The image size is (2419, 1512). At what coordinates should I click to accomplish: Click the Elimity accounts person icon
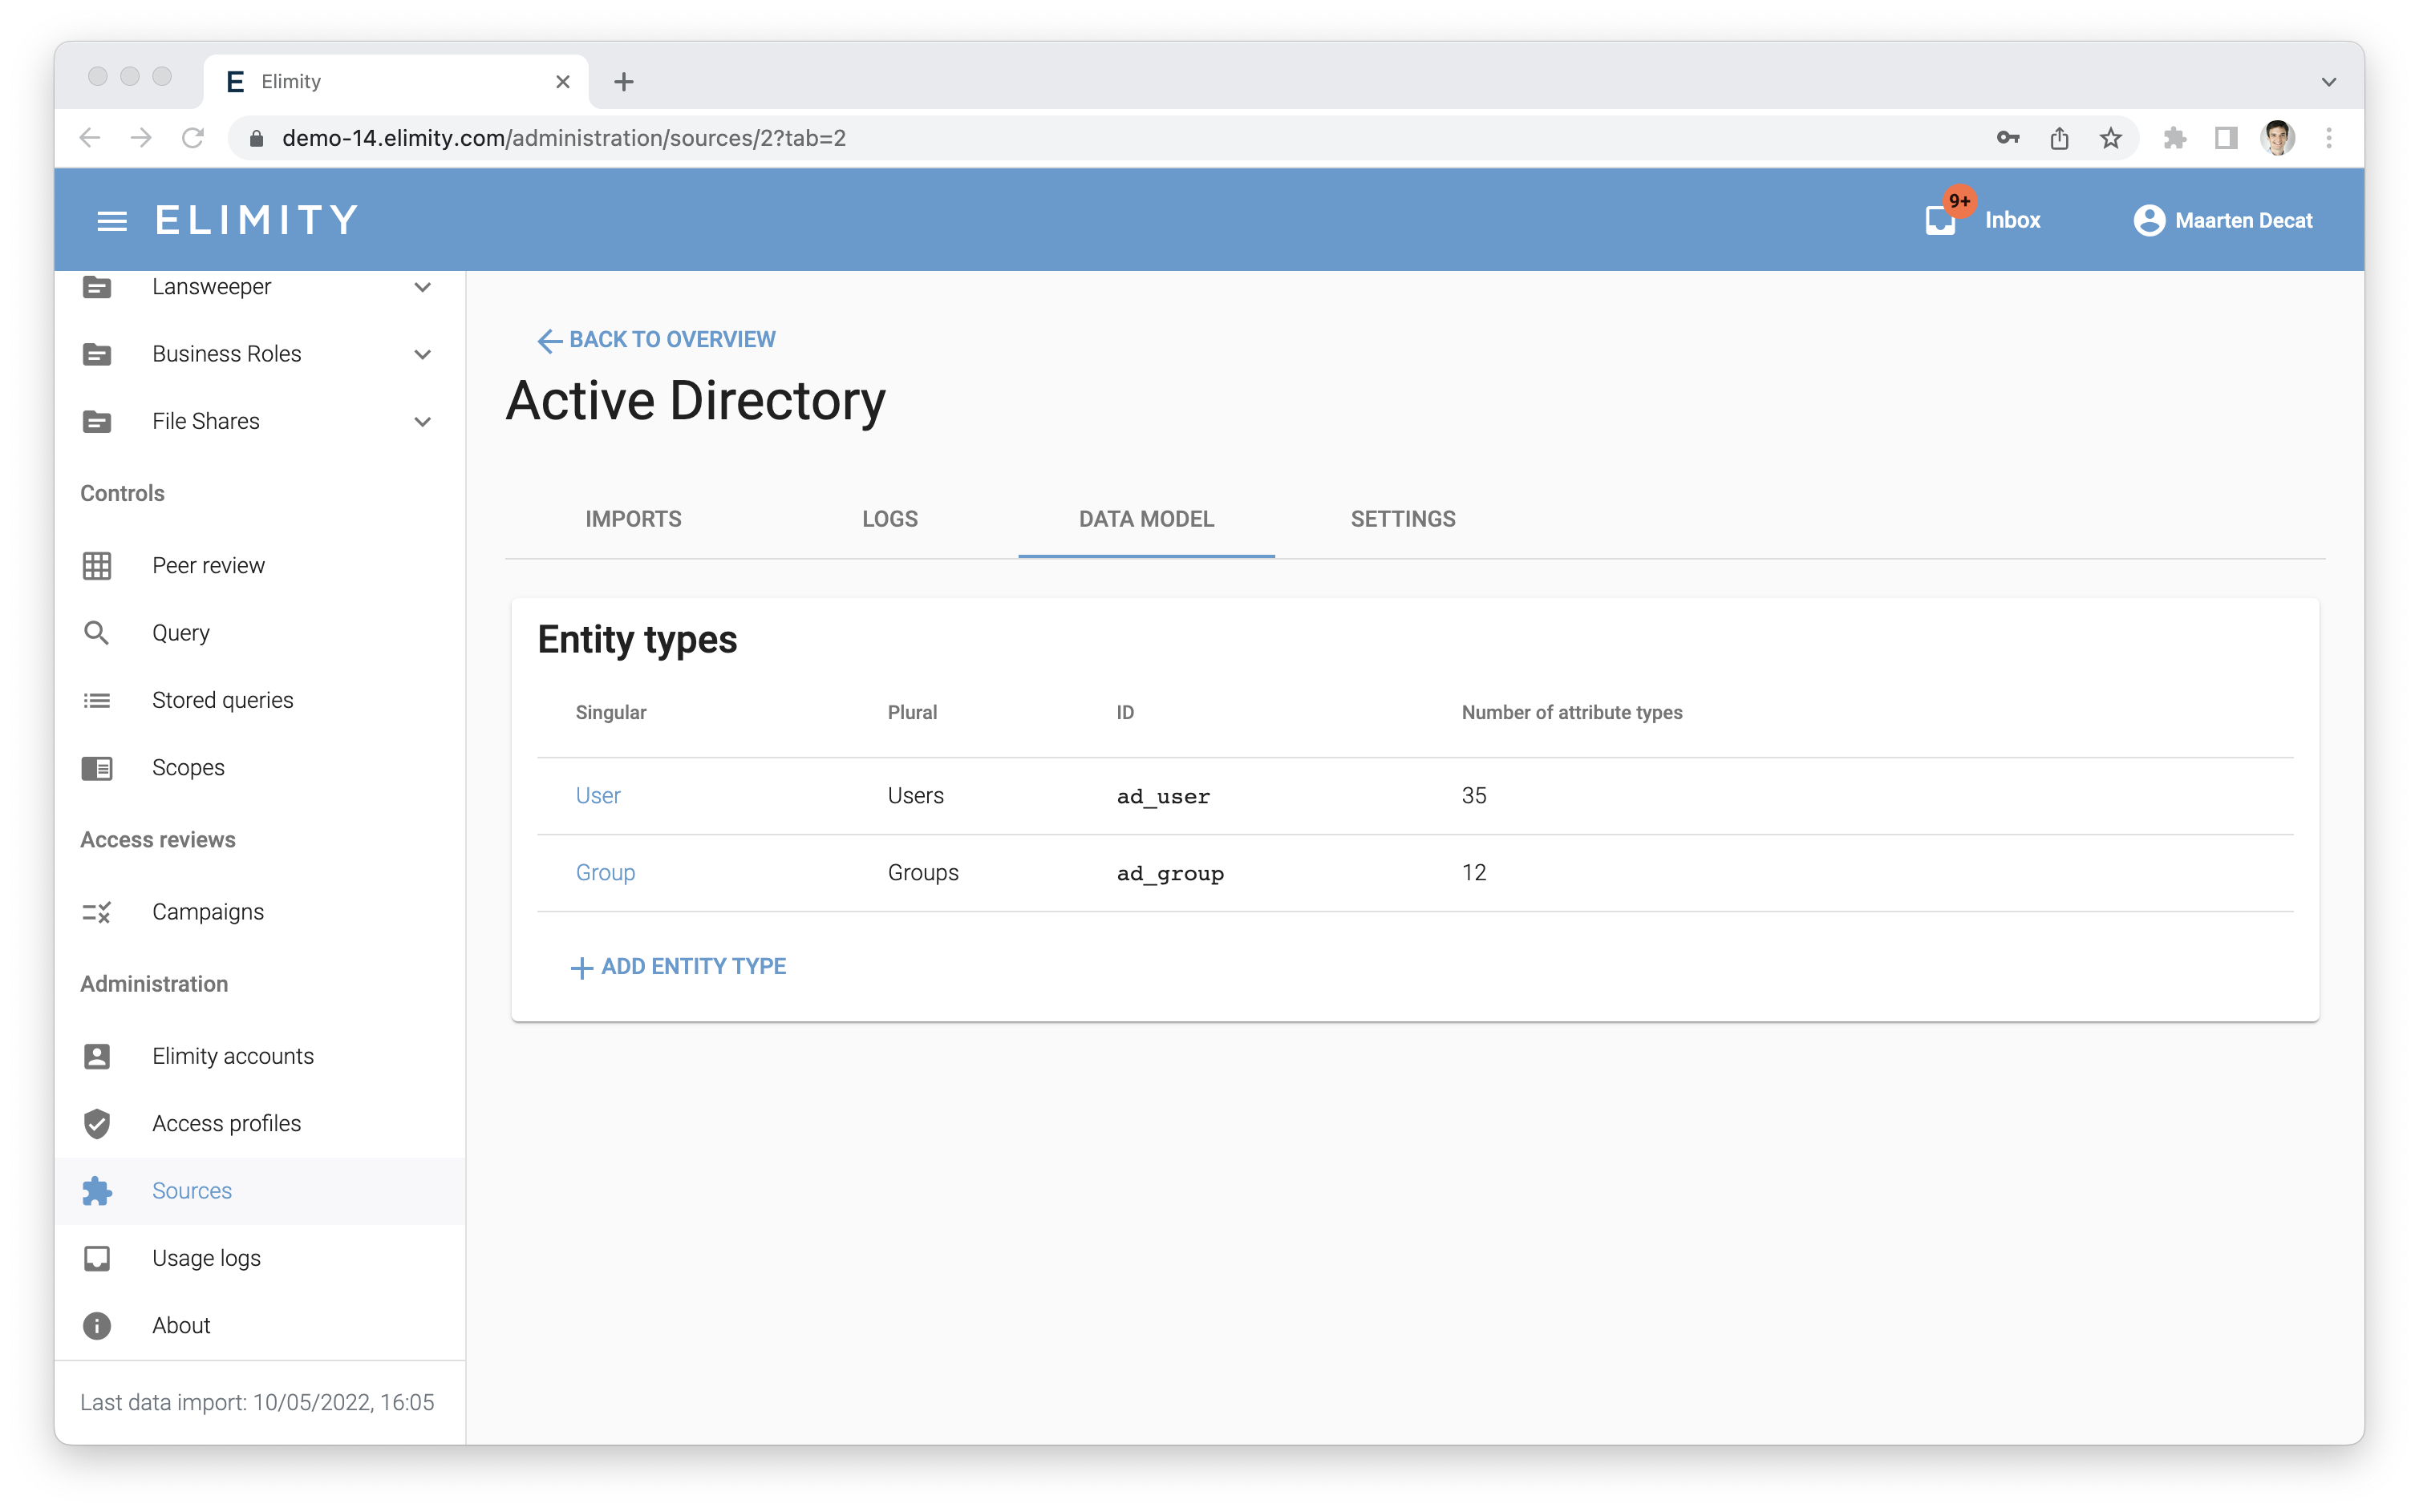(97, 1056)
